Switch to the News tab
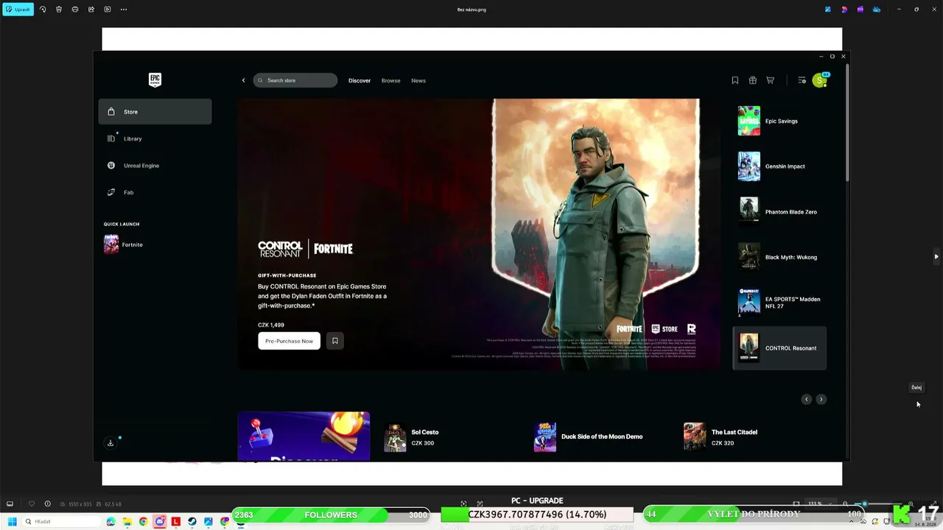 [418, 80]
